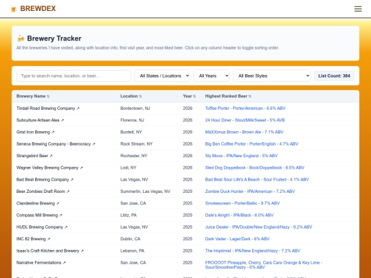This screenshot has height=278, width=371.
Task: Click the Brewery Tracker clinking mugs icon
Action: [21, 38]
